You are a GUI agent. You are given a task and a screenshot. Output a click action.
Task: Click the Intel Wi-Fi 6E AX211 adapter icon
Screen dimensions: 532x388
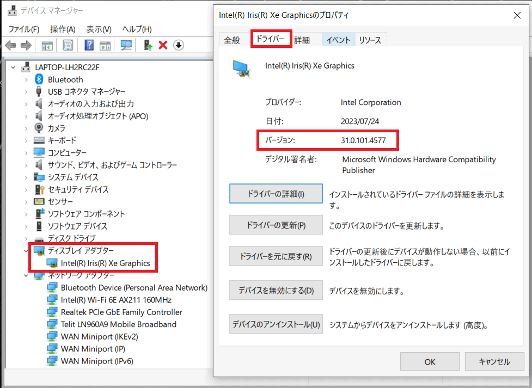52,299
